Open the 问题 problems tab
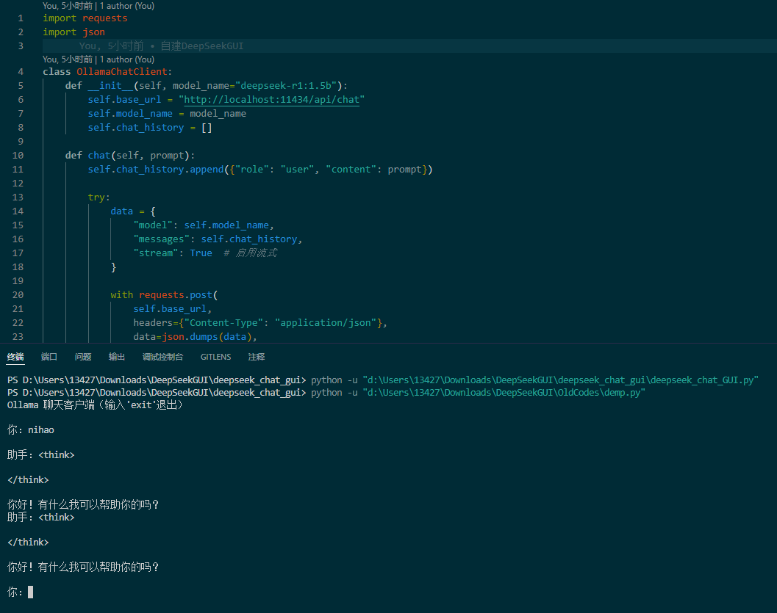 83,357
